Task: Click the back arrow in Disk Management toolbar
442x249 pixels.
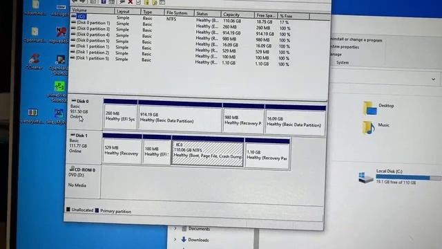Action: pyautogui.click(x=75, y=1)
